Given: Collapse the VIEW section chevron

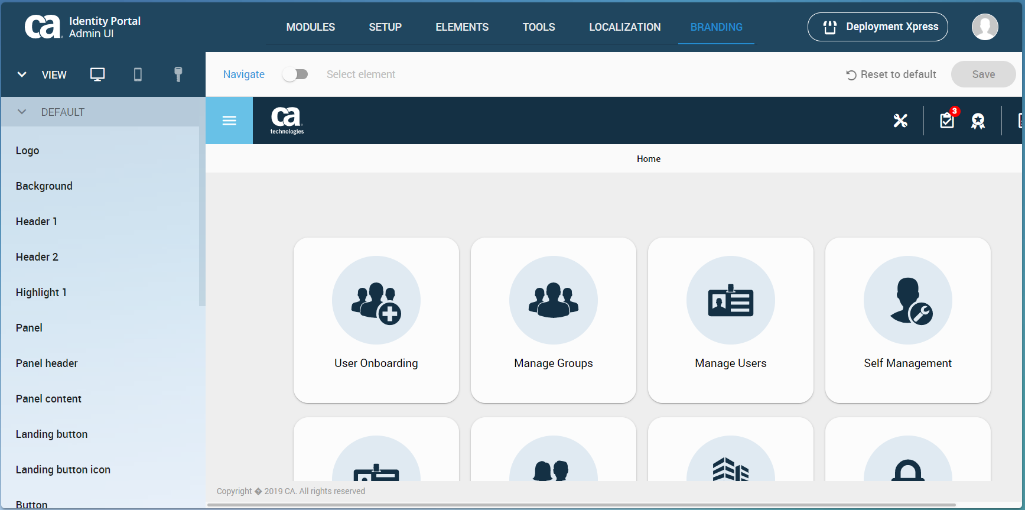Looking at the screenshot, I should click(22, 74).
